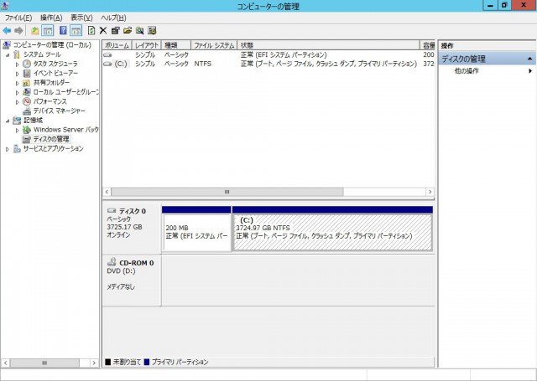Click the Up one level folder icon
537x381 pixels.
pos(36,30)
